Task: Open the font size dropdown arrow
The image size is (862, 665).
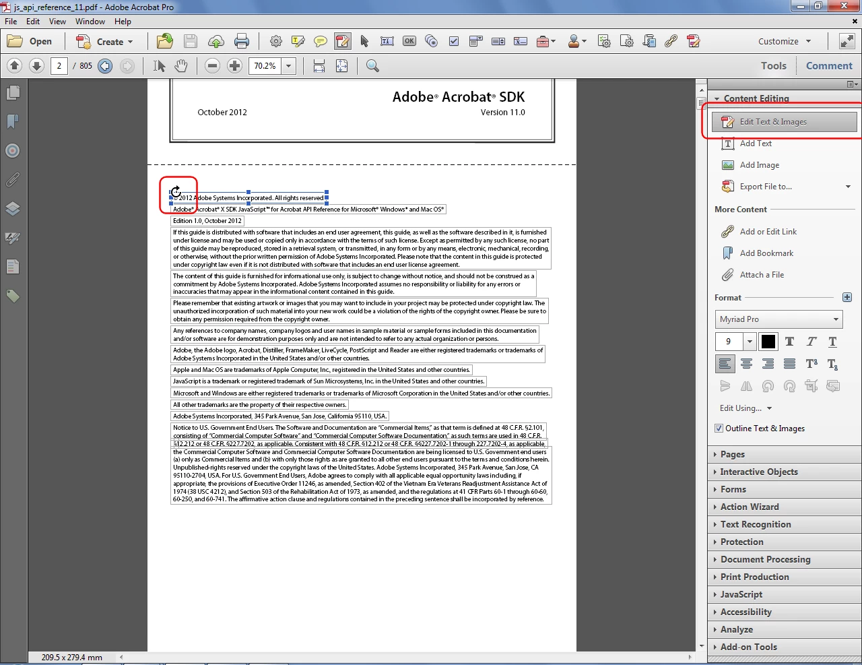Action: (750, 342)
